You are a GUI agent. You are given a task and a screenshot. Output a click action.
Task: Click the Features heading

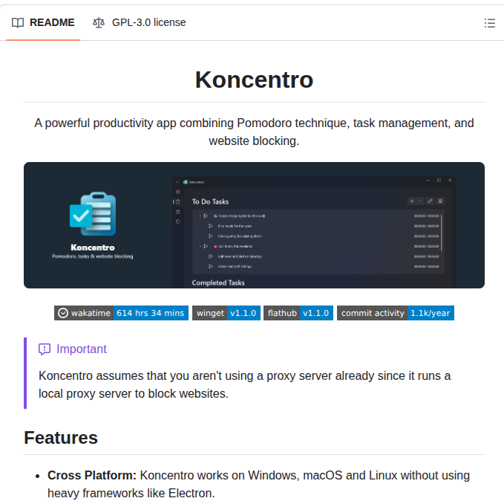click(61, 438)
